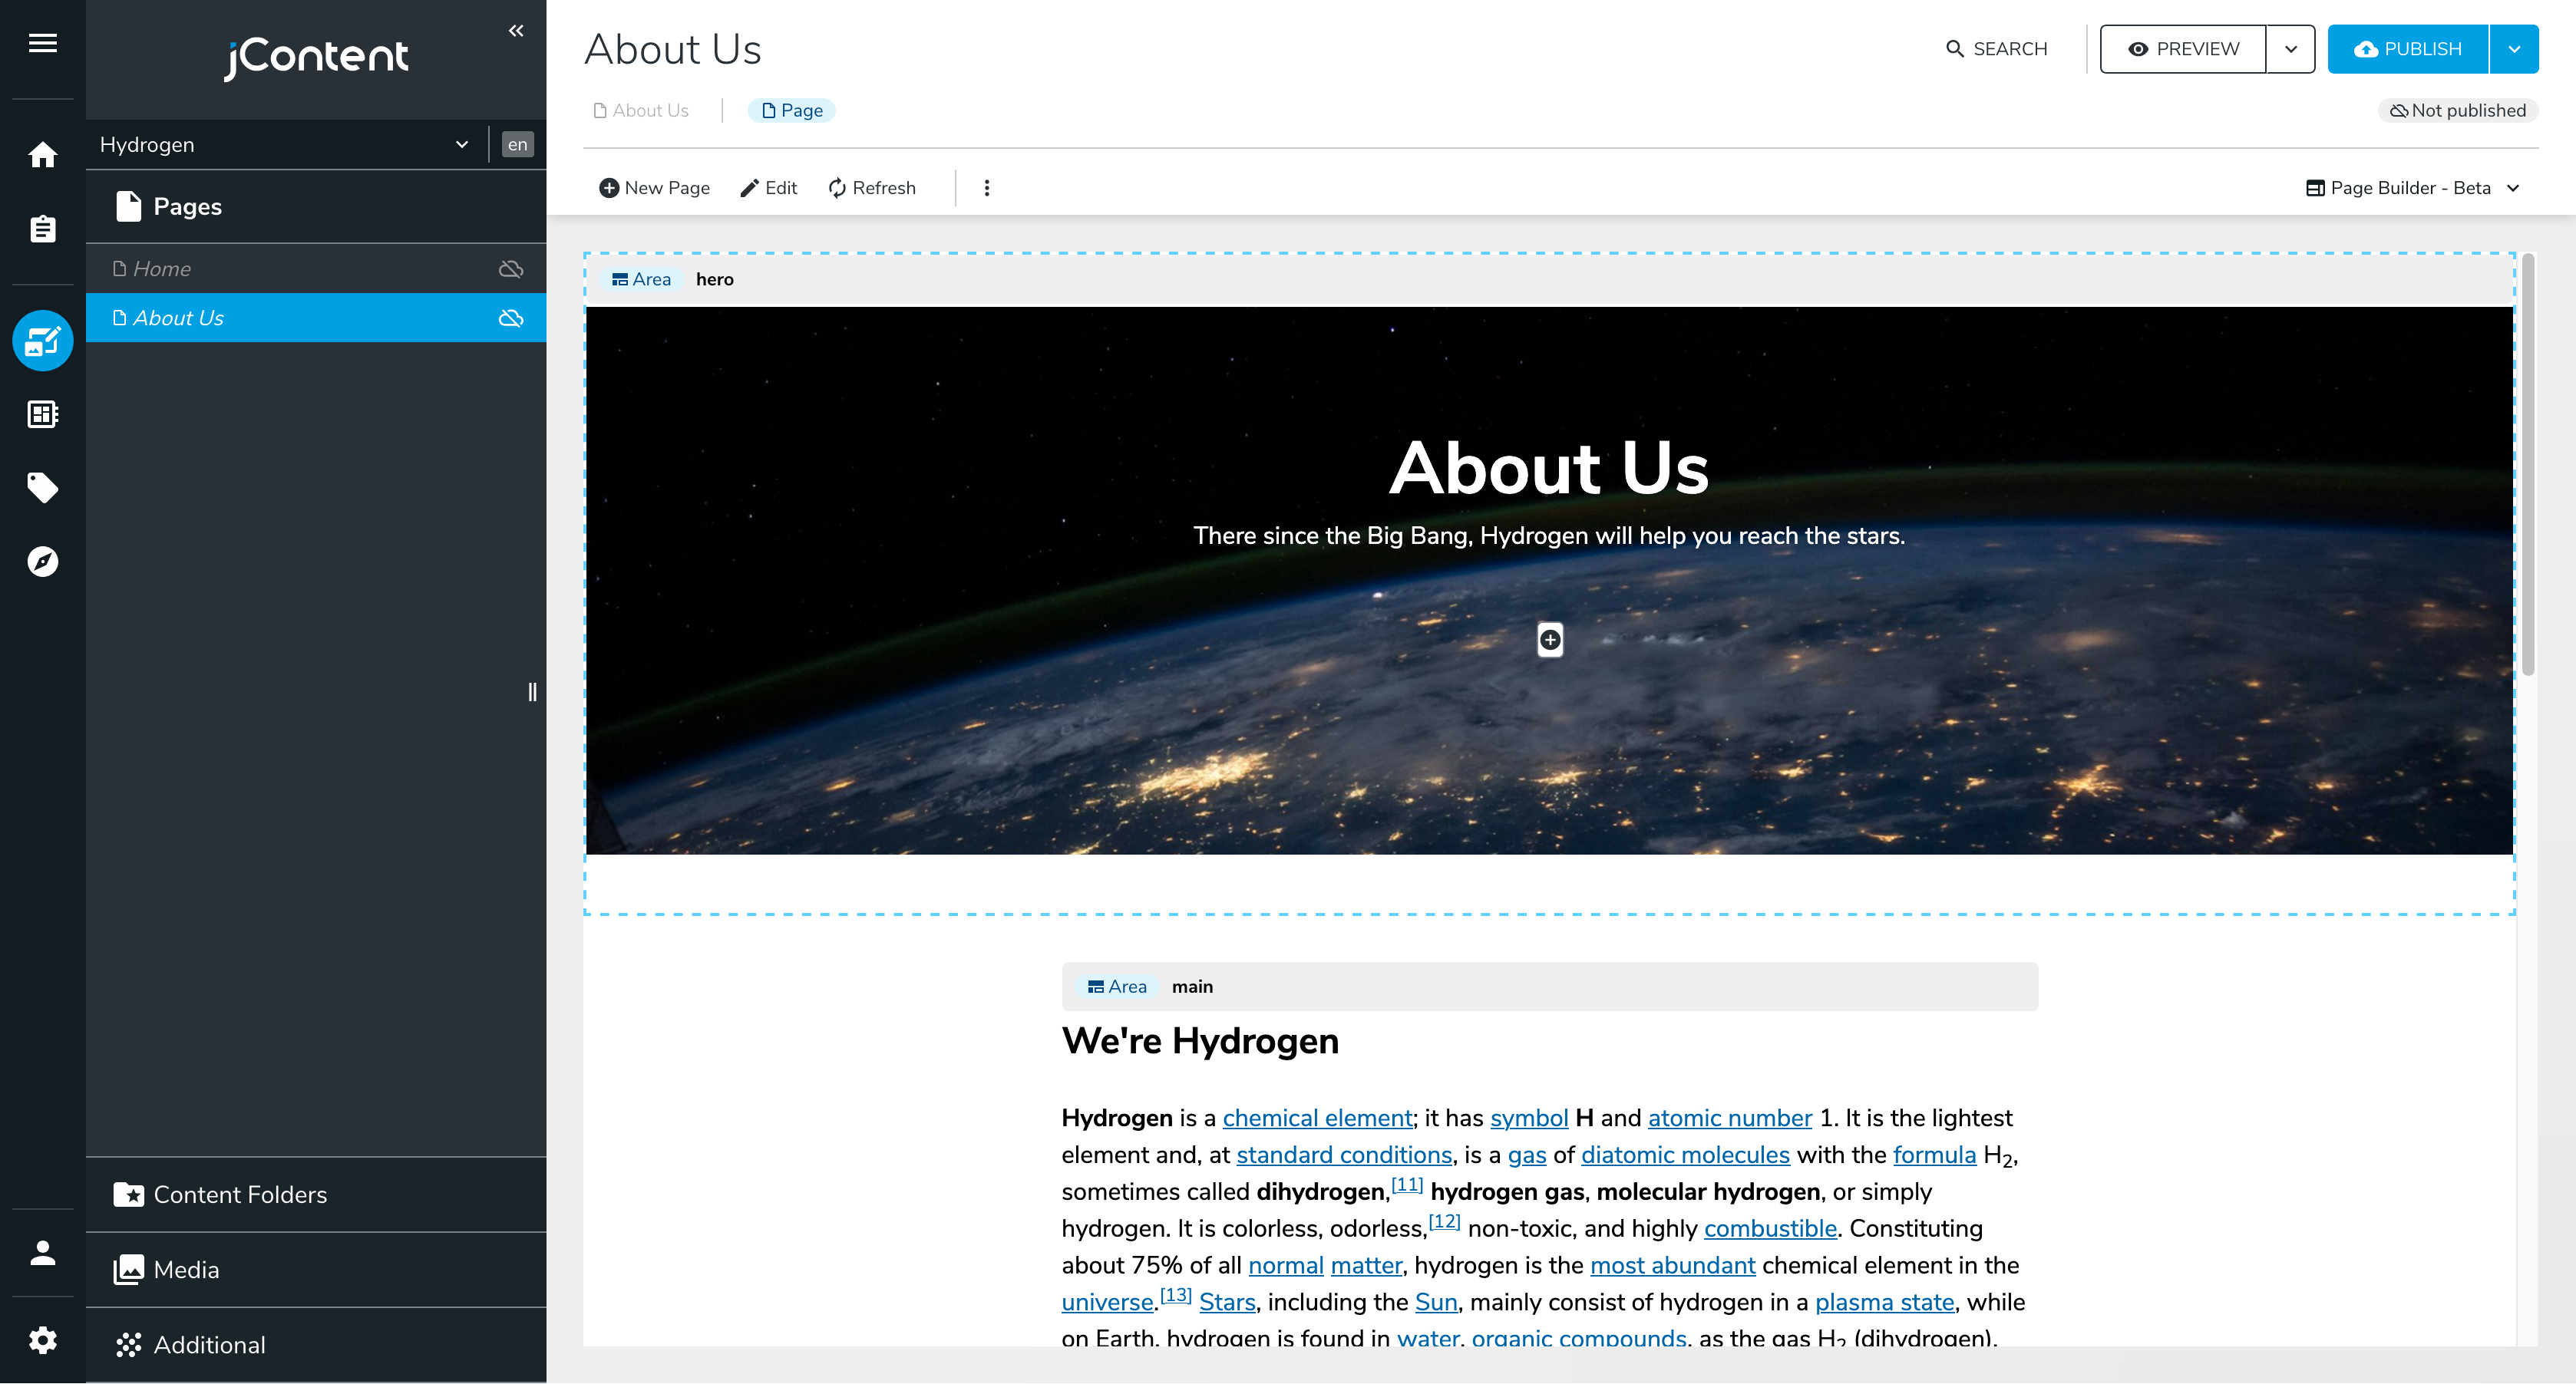The width and height of the screenshot is (2576, 1384).
Task: Toggle the unpublished cloud icon next to Home
Action: 511,268
